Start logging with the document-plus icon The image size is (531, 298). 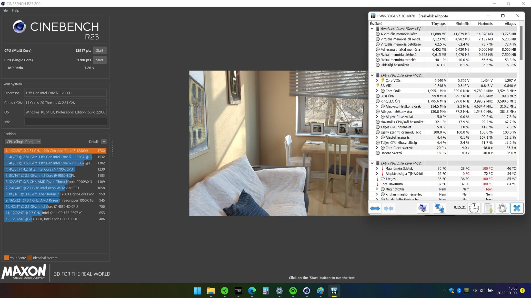pos(488,208)
